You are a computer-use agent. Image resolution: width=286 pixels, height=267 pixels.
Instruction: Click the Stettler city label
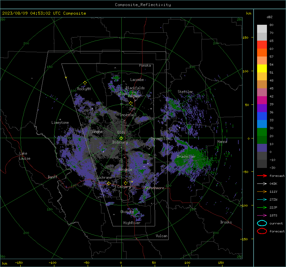tap(185, 92)
